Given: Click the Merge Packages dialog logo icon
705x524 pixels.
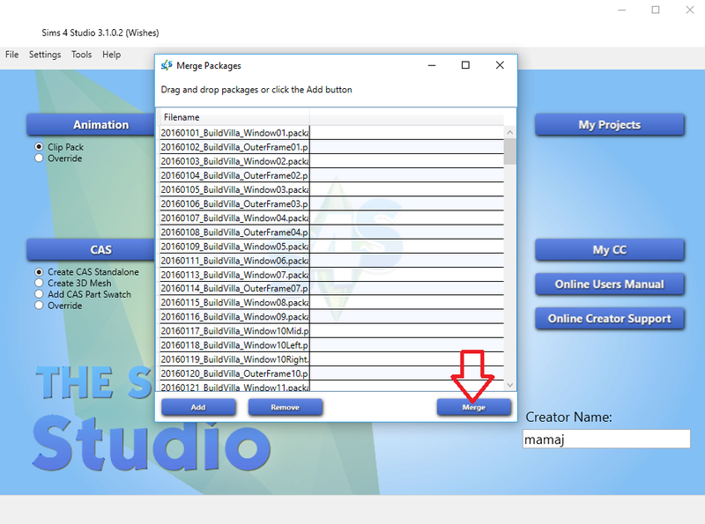Looking at the screenshot, I should (167, 65).
